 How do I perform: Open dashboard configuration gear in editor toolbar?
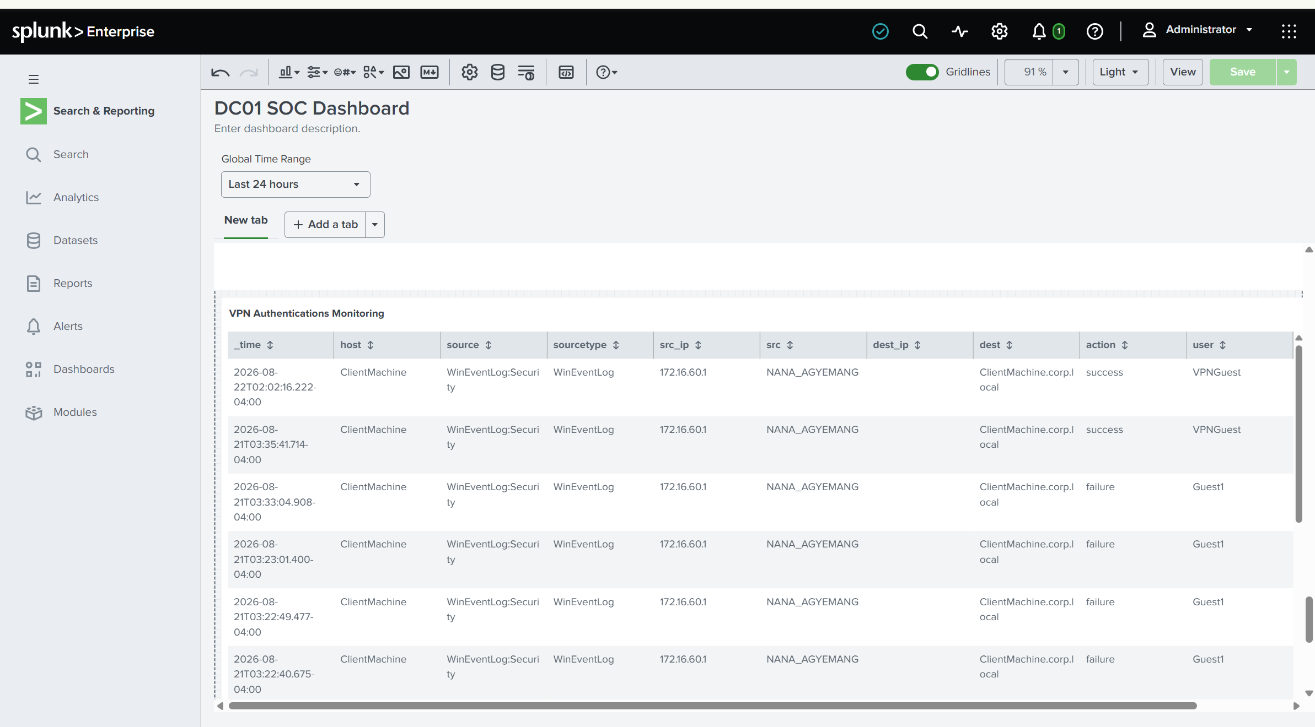[470, 72]
